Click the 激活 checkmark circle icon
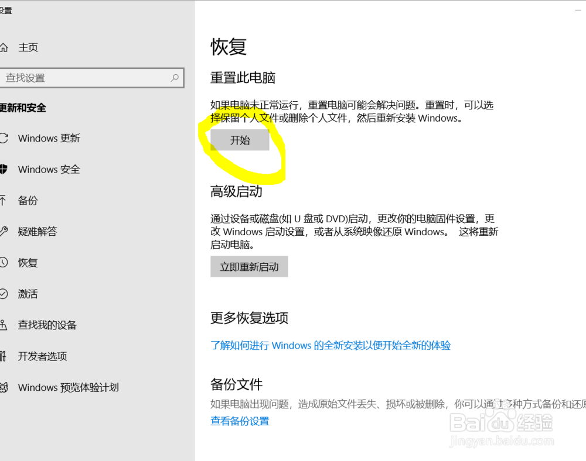 4,294
